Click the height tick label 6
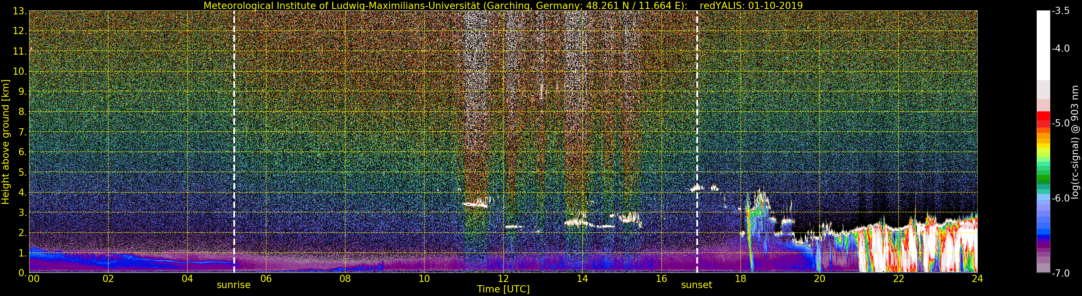Screen dimensions: 1082x296 pyautogui.click(x=23, y=152)
